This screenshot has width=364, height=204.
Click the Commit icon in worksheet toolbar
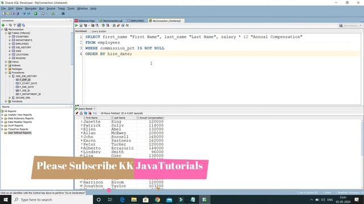coord(103,25)
